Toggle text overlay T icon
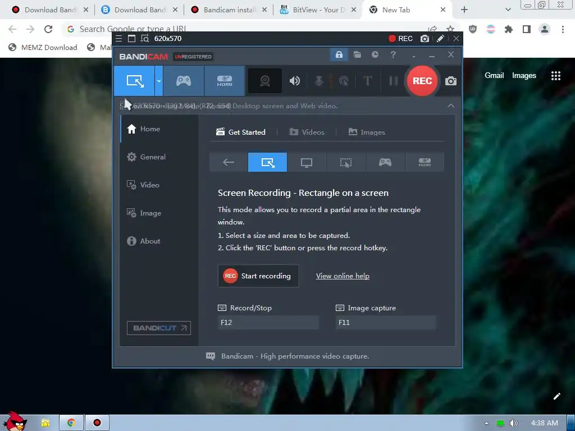Screen dimensions: 575x431 click(x=367, y=81)
